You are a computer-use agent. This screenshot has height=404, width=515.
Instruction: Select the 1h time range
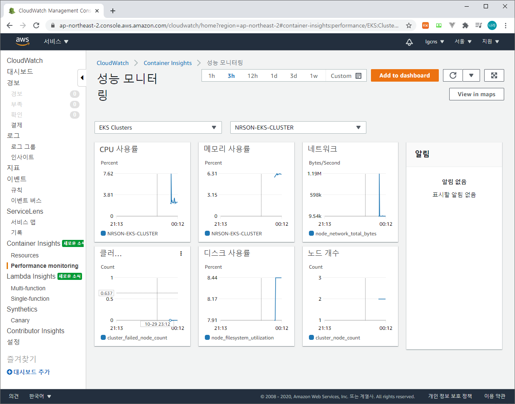click(x=211, y=76)
